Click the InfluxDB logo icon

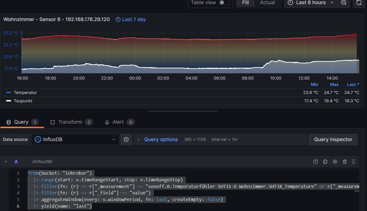click(x=38, y=139)
